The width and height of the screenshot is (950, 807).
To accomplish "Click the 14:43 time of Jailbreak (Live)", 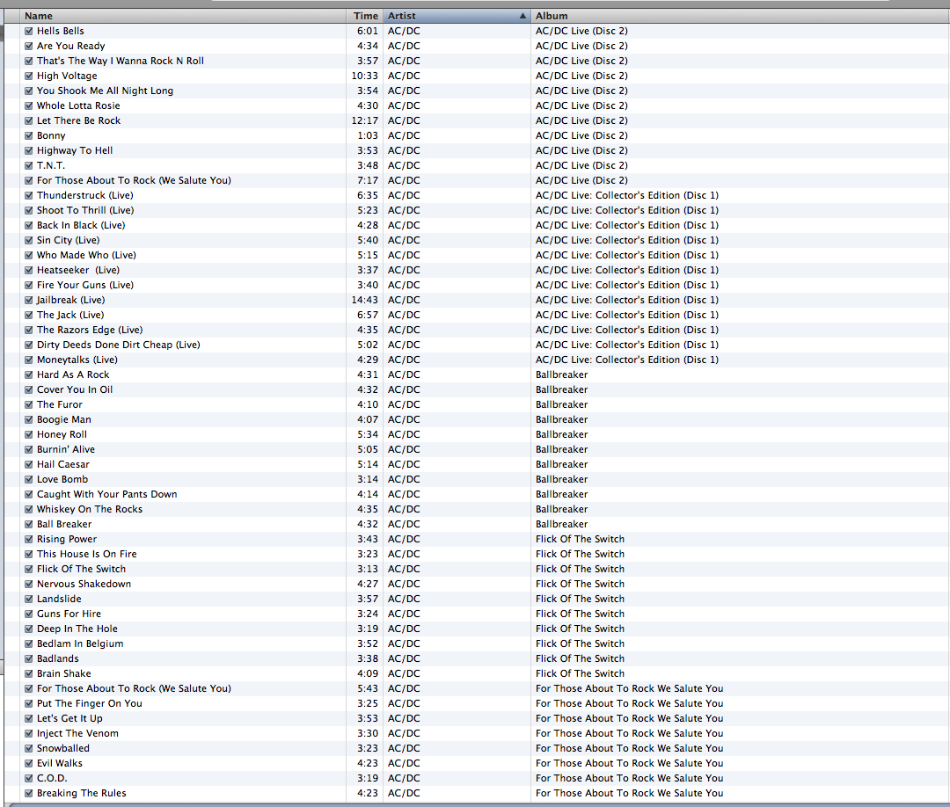I will point(365,300).
